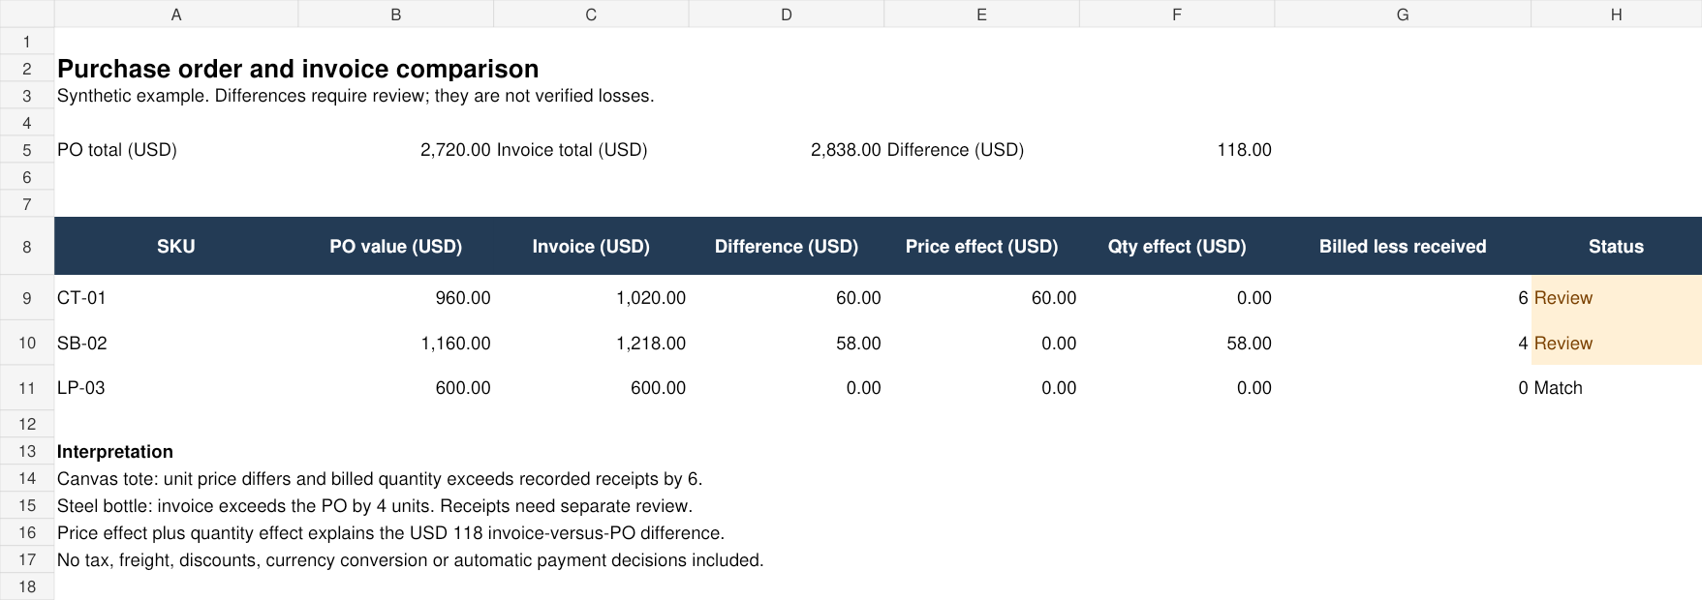The image size is (1702, 600).
Task: Select LP-03 difference value 0.00
Action: point(787,388)
